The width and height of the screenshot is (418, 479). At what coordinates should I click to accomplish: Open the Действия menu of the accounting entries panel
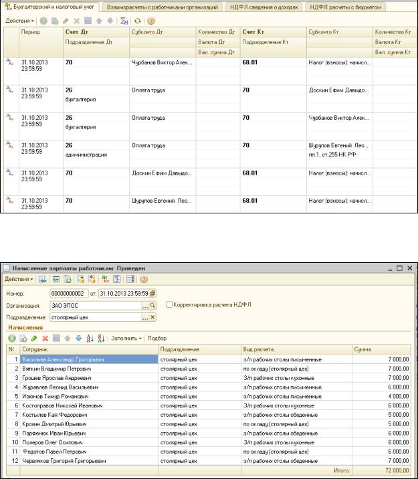19,21
